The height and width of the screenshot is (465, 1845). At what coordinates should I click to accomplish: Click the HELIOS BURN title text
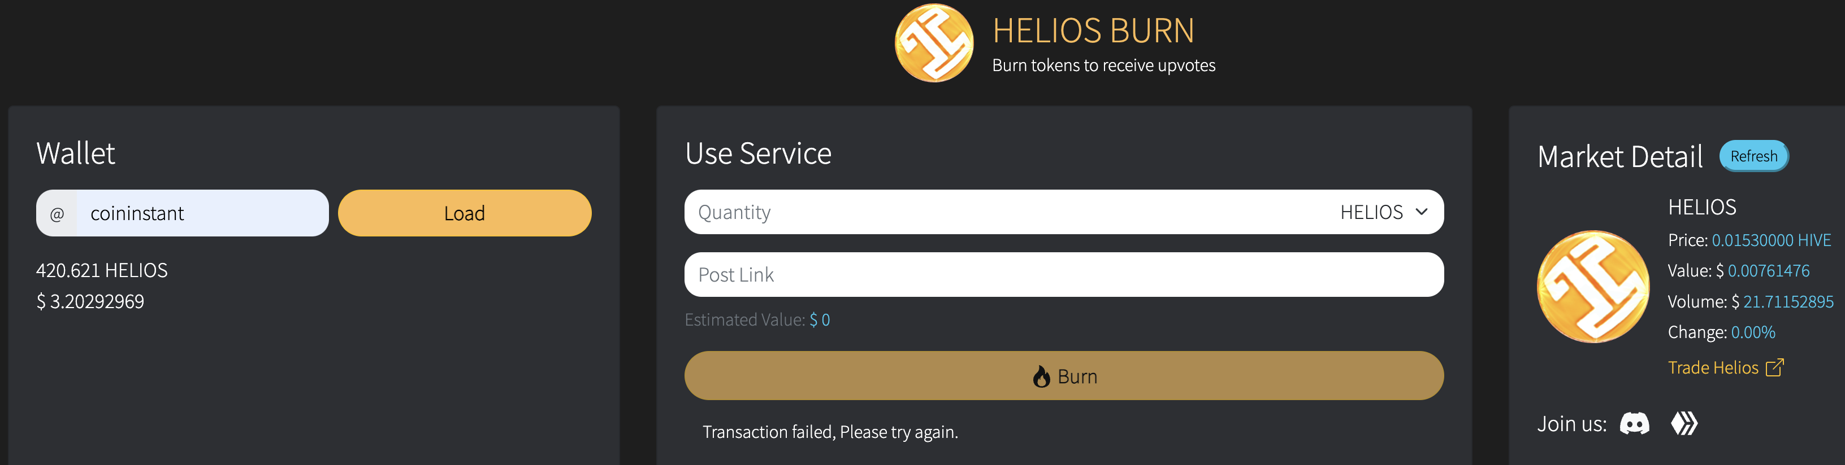(1093, 31)
